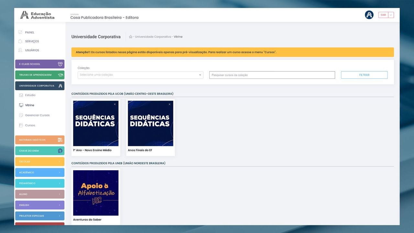Open Trilhas de Aprendizagem section button
Screen dimensions: 414x233
pyautogui.click(x=40, y=75)
